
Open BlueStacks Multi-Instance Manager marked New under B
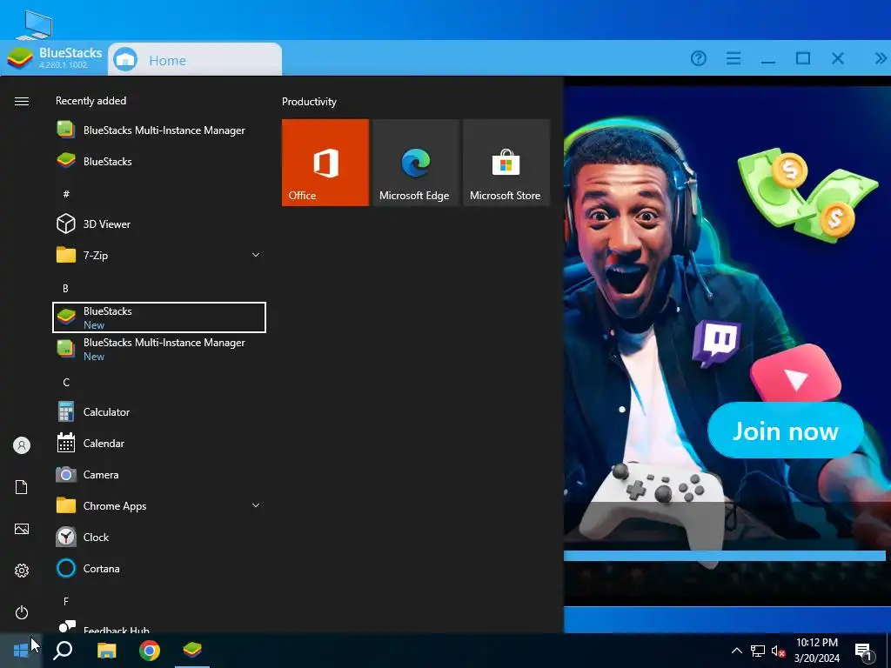(159, 349)
